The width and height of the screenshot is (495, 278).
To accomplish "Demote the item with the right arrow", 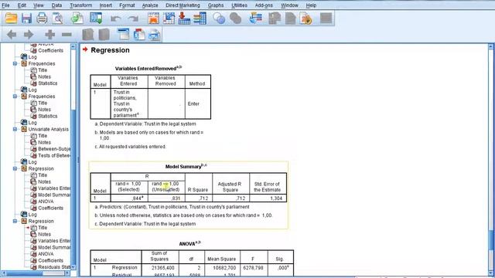I will tap(29, 34).
